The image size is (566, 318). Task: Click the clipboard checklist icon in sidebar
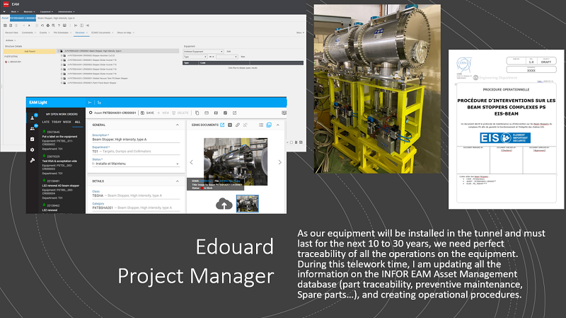tap(32, 139)
